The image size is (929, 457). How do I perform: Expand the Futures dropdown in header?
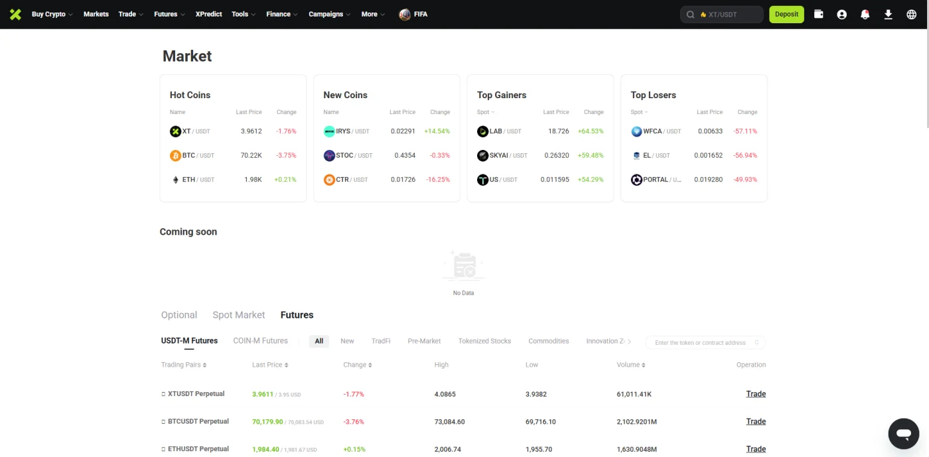point(169,14)
